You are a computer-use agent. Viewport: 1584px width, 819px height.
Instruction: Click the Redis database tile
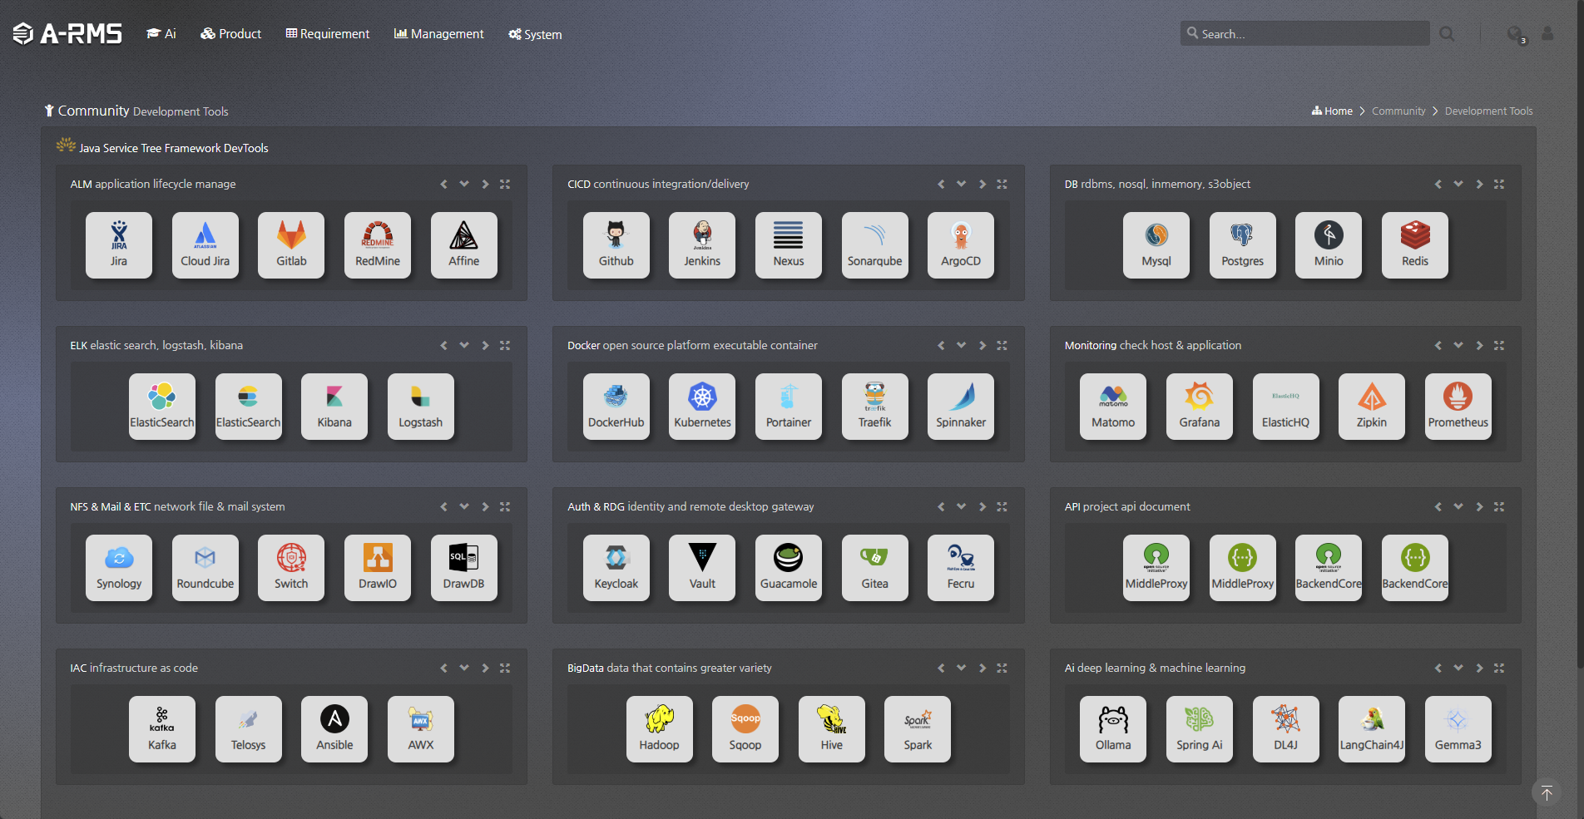coord(1414,244)
